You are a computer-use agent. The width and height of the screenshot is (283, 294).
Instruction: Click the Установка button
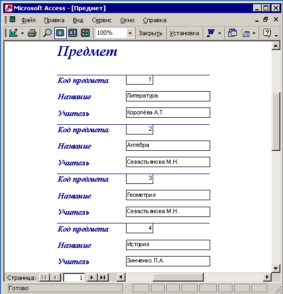tap(184, 33)
